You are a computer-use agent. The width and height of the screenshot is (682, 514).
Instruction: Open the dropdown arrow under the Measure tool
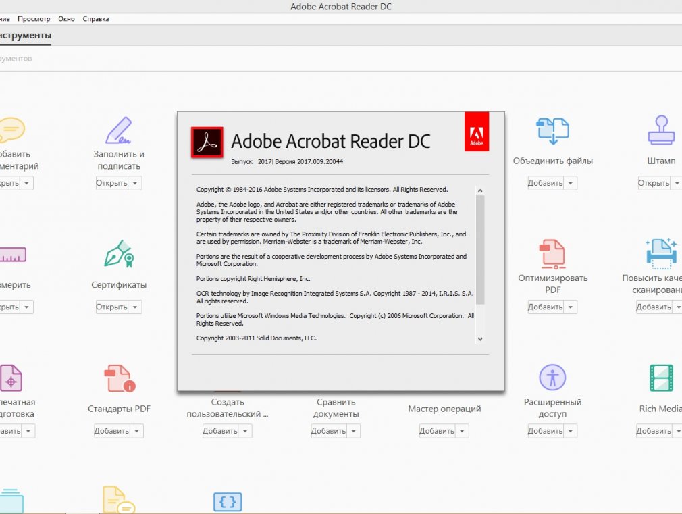(26, 307)
